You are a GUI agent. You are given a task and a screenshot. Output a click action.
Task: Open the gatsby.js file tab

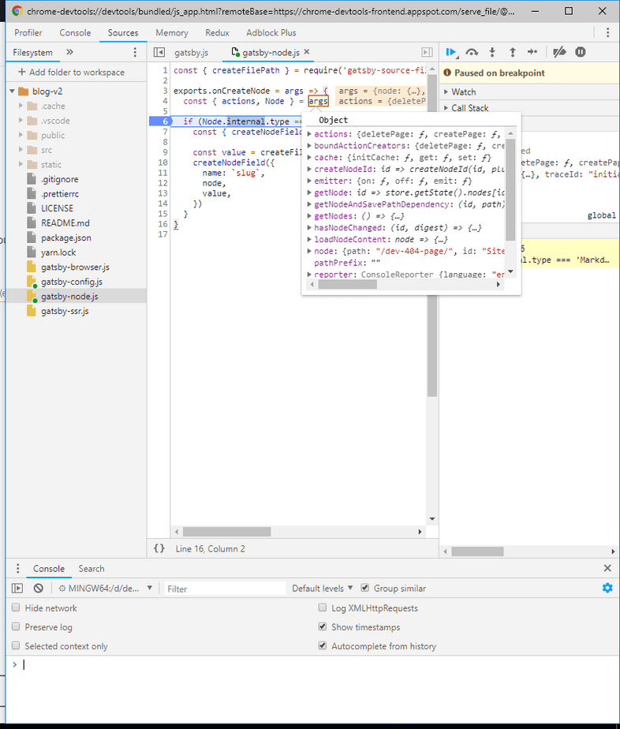tap(191, 53)
